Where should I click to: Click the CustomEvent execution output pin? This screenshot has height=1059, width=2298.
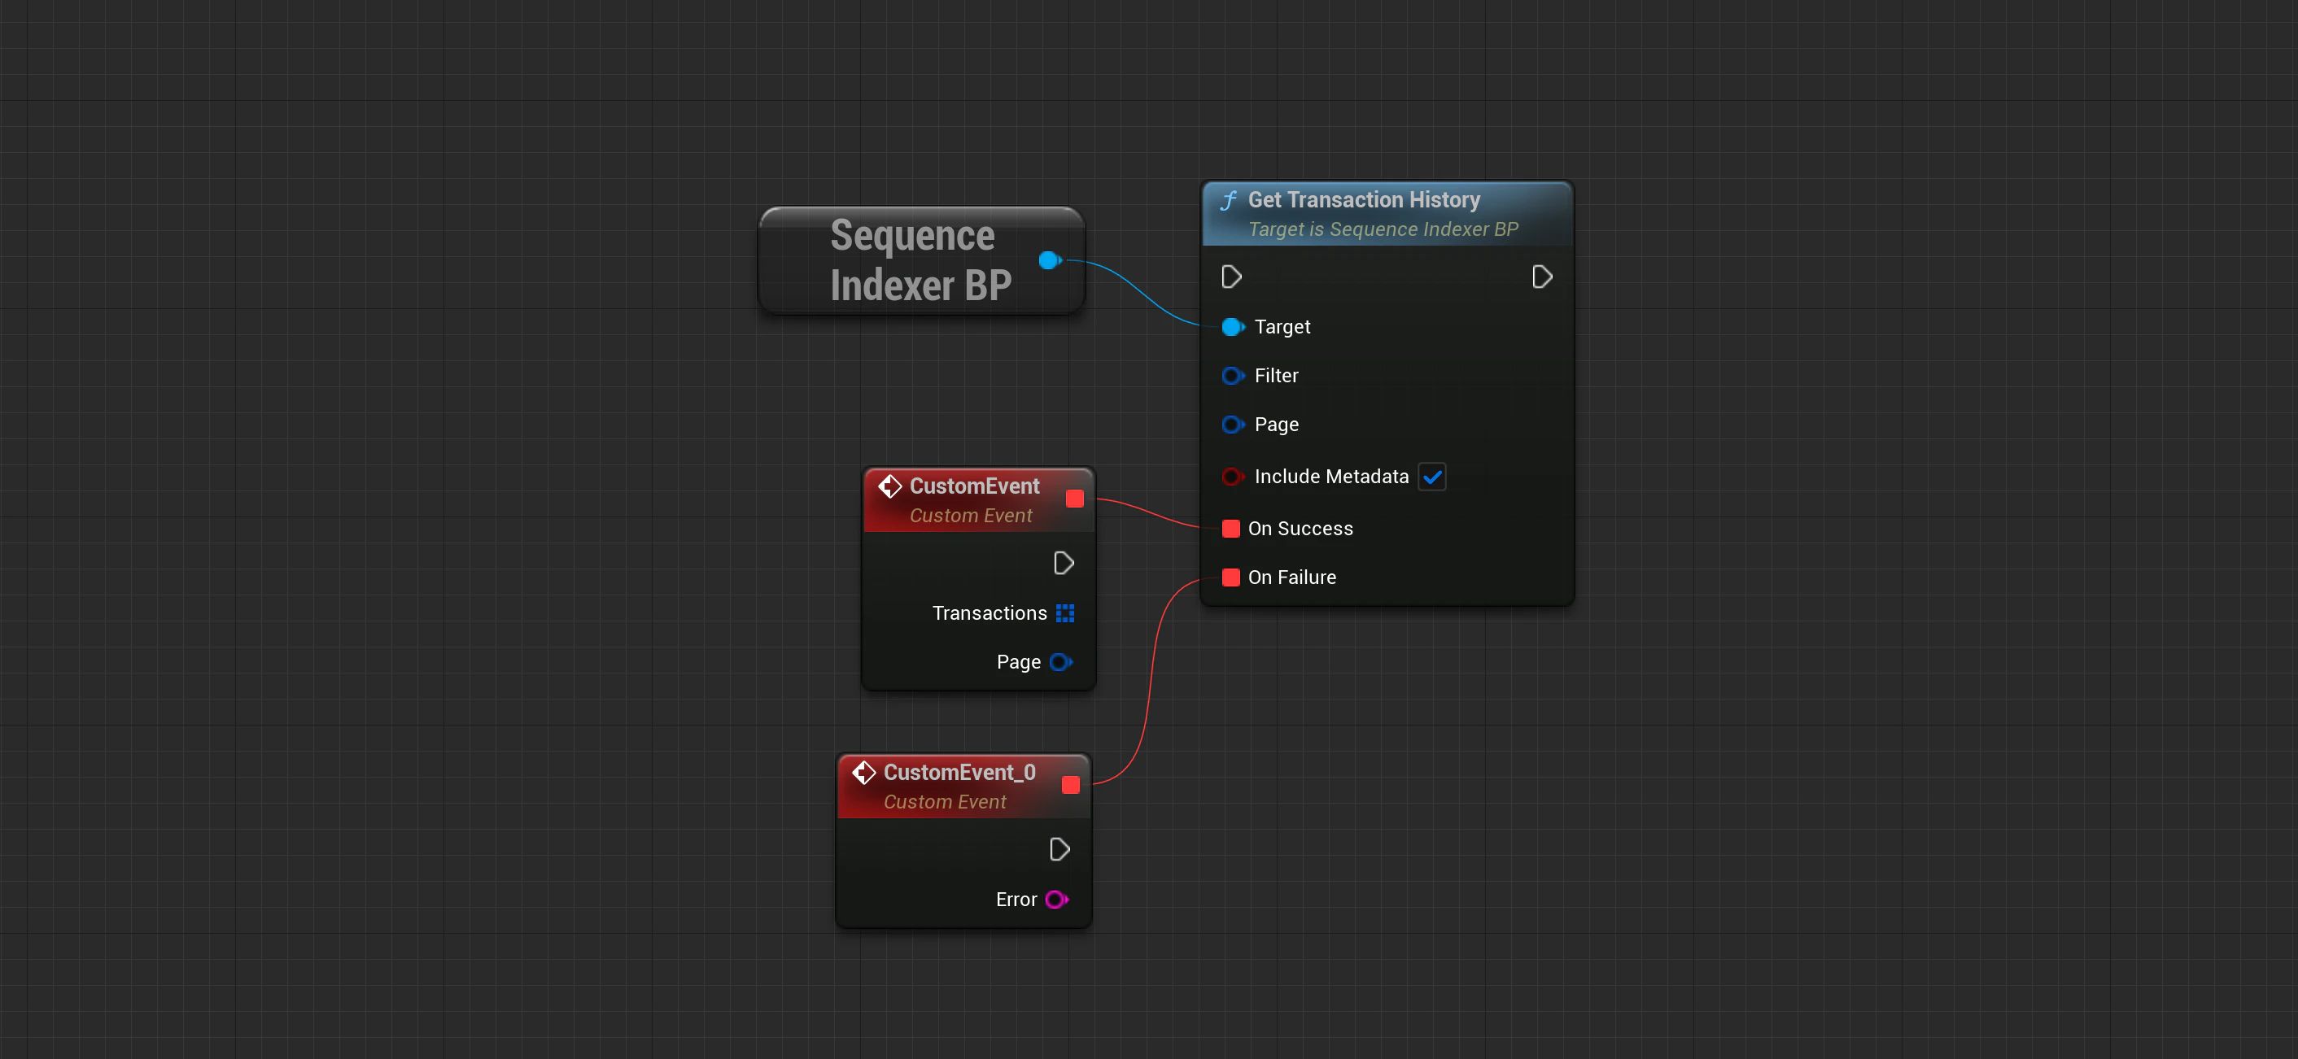(1064, 564)
